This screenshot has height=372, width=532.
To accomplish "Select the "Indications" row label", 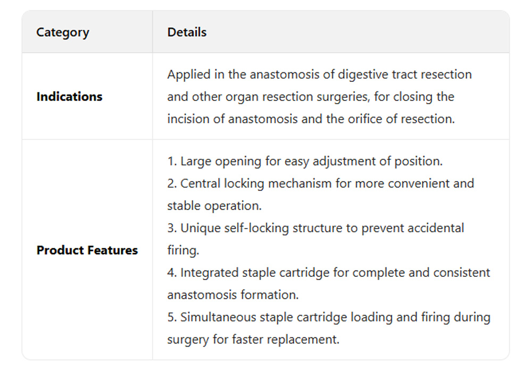I will tap(69, 97).
